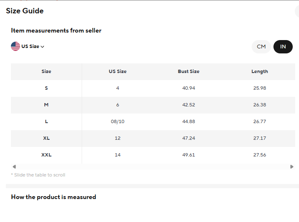Screen dimensions: 299x222
Task: Click the left scroll arrow under table
Action: 14,166
